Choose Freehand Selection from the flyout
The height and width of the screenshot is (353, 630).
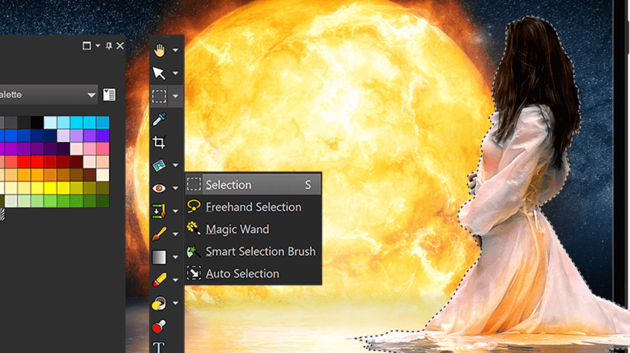tap(253, 207)
